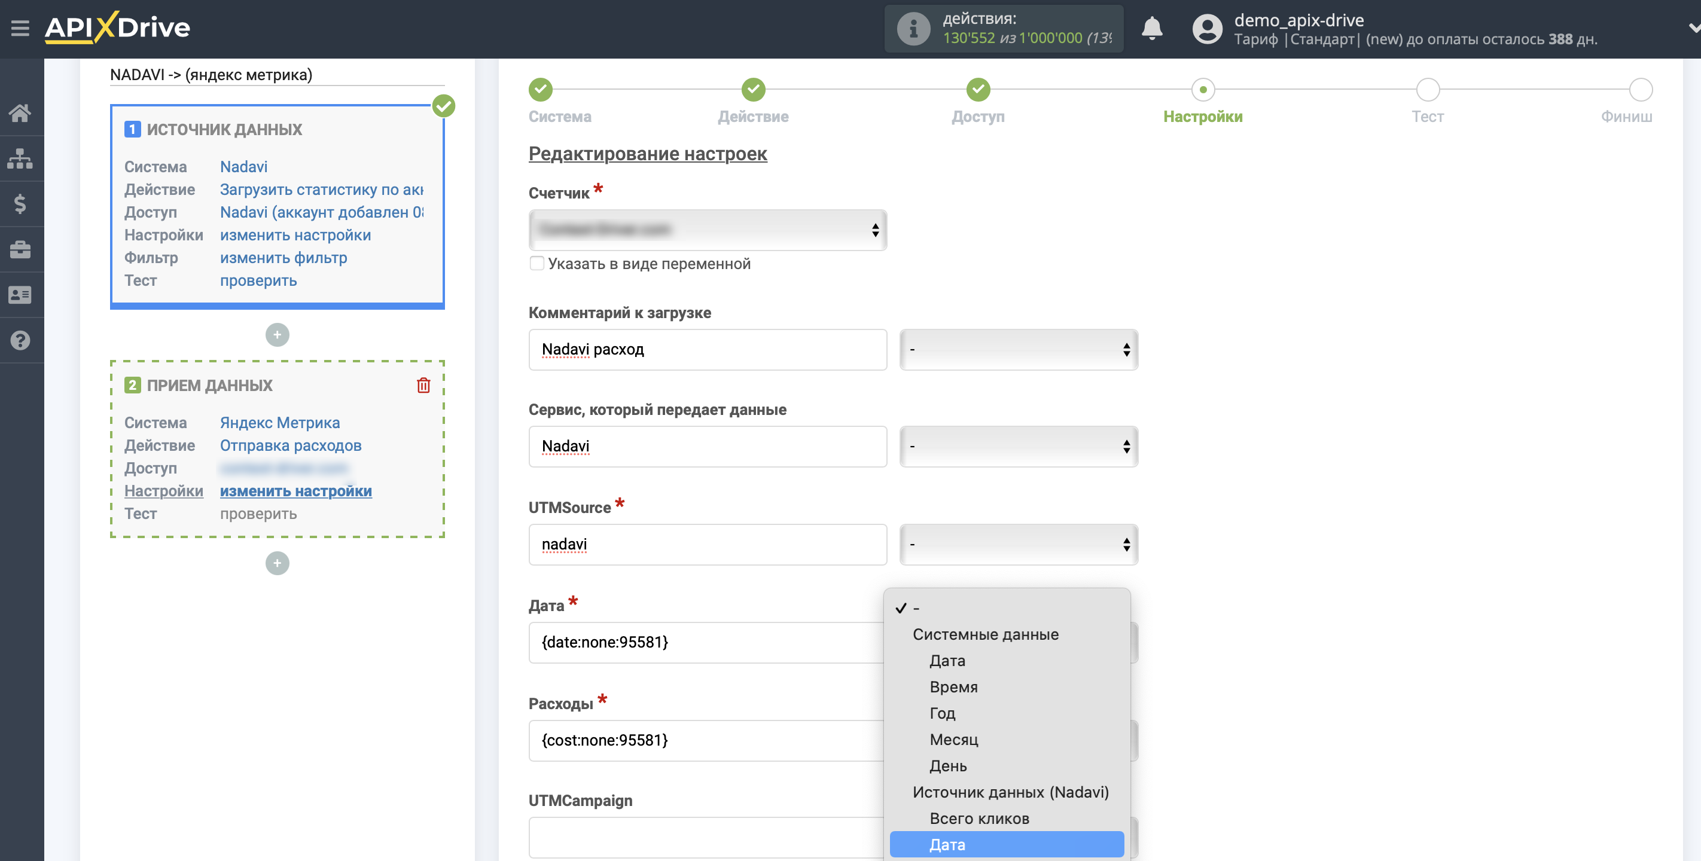The width and height of the screenshot is (1701, 861).
Task: Click the question mark help icon
Action: point(20,340)
